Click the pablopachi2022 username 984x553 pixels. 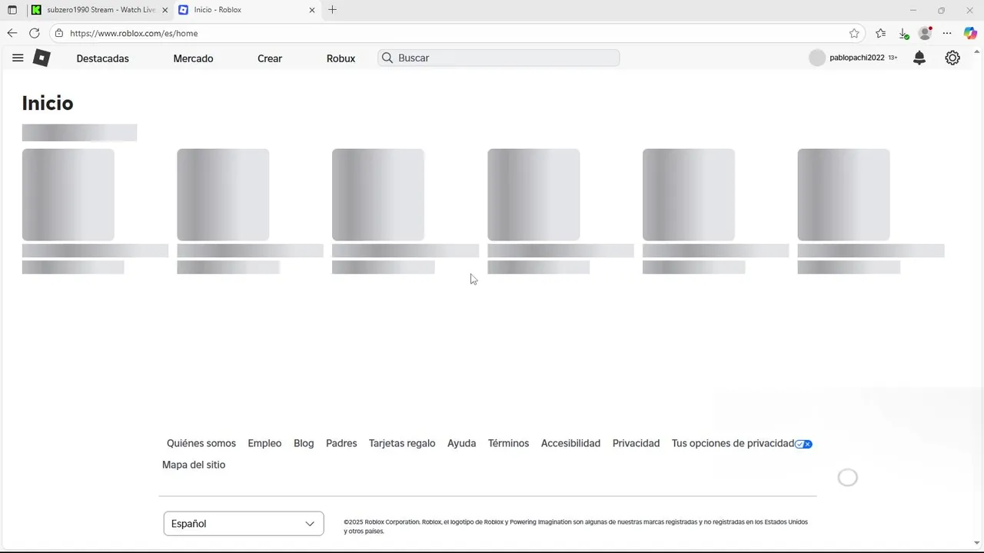[x=857, y=58]
